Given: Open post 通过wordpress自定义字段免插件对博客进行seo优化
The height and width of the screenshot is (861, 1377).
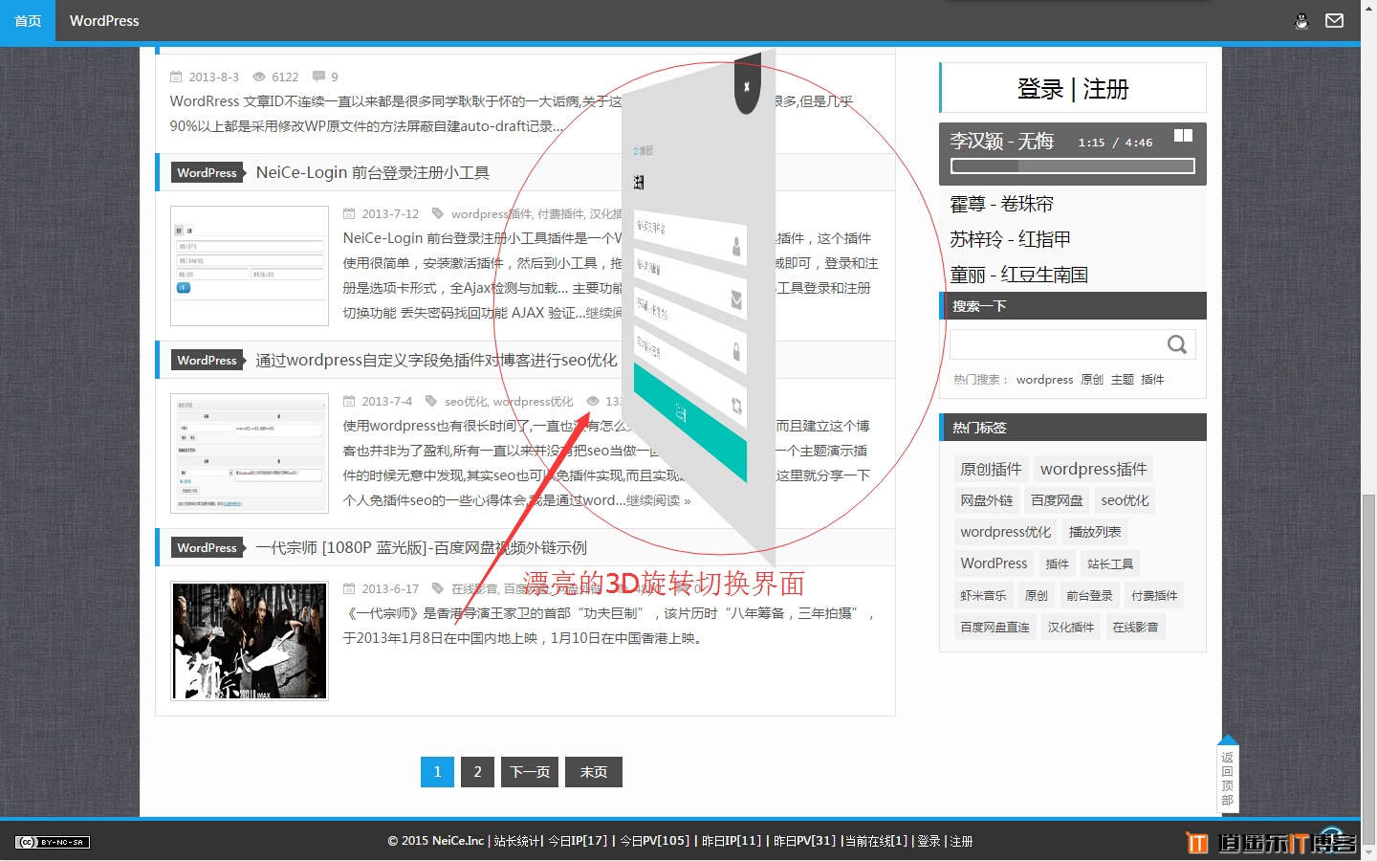Looking at the screenshot, I should [436, 360].
